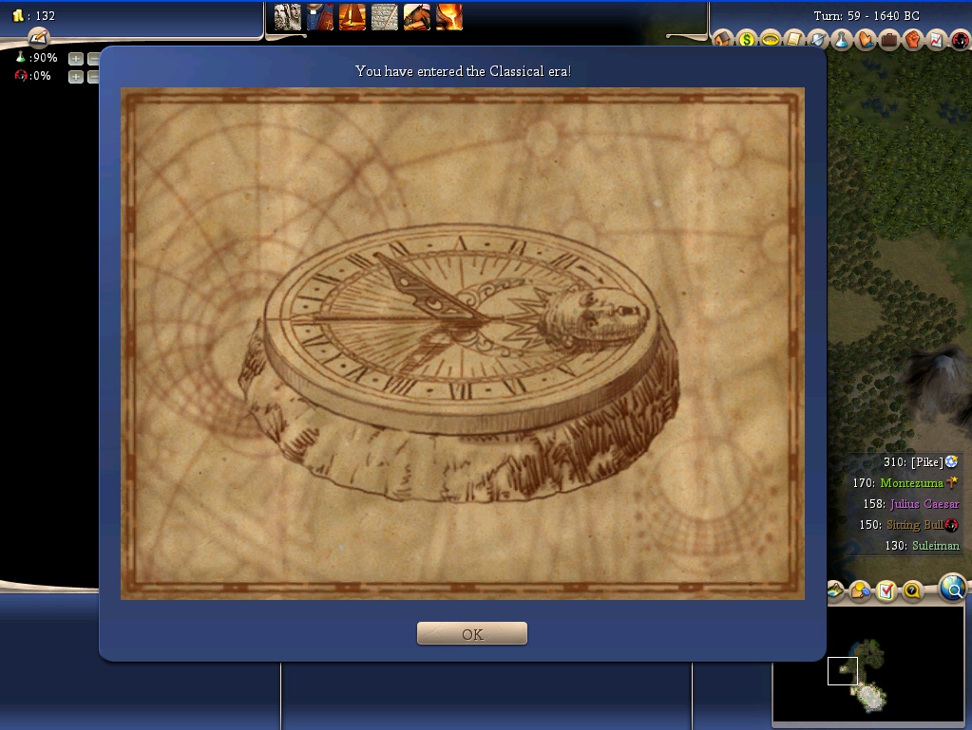Open the Victory Conditions fist icon
Screen dimensions: 972x730
(913, 40)
